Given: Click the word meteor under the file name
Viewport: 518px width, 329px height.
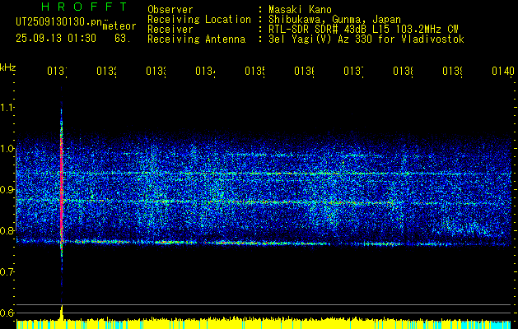Looking at the screenshot, I should coord(119,26).
